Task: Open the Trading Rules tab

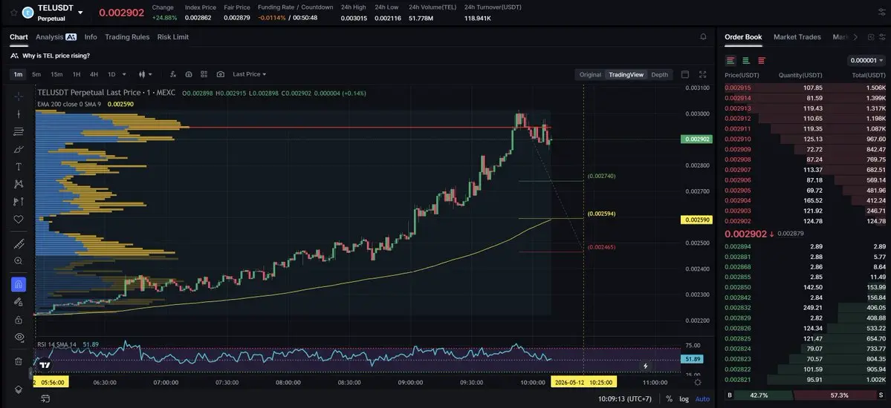Action: pos(127,37)
